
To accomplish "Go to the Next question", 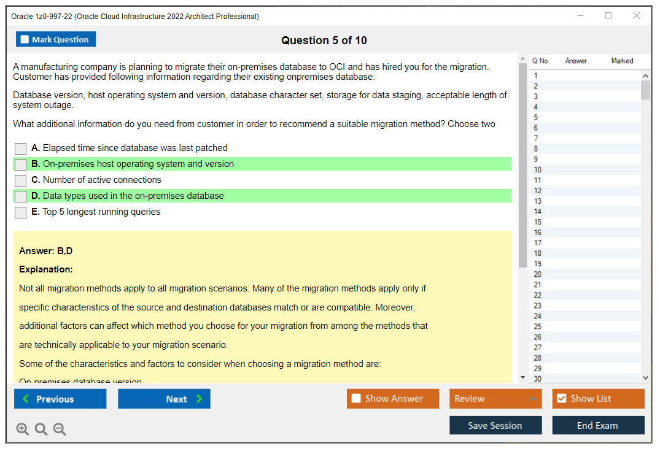I will tap(164, 399).
